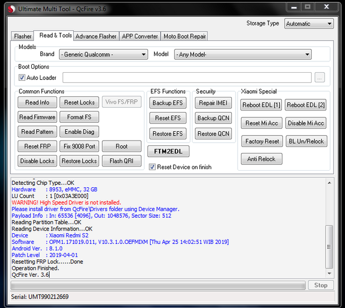Click the Stop button
This screenshot has height=308, width=345.
tap(321, 285)
